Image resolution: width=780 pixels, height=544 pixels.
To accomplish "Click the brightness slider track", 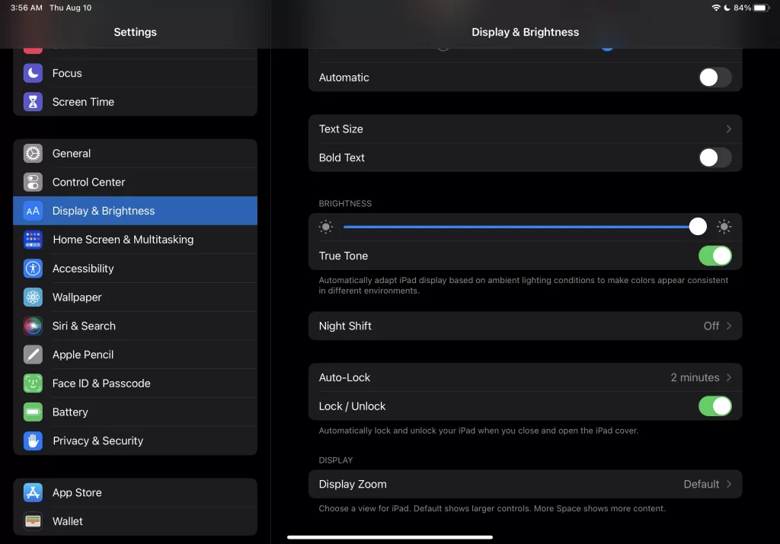I will tap(518, 227).
